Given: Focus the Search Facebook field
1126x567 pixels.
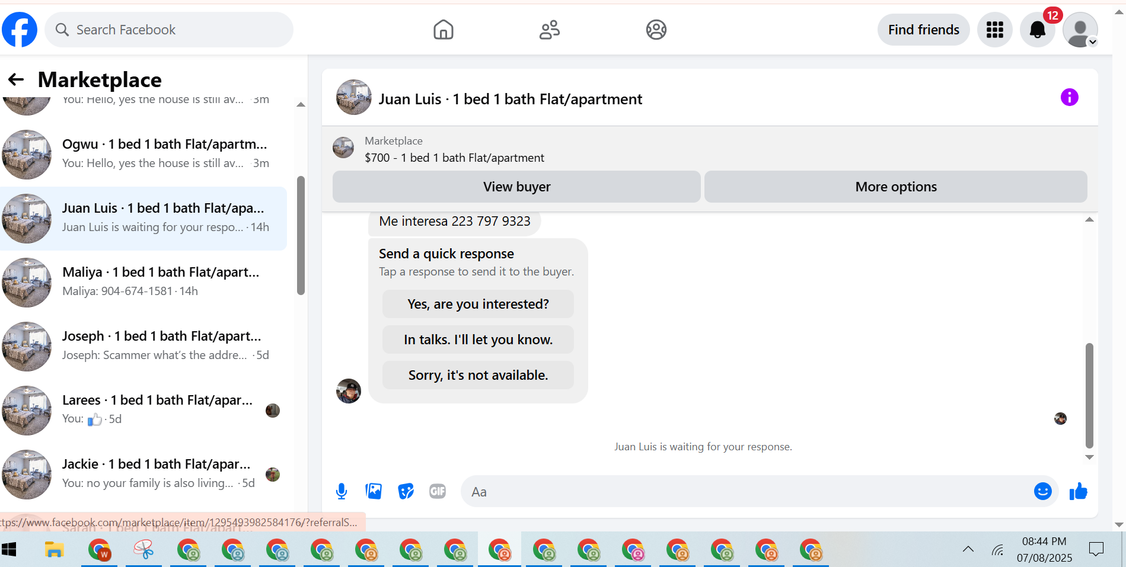Looking at the screenshot, I should click(169, 30).
